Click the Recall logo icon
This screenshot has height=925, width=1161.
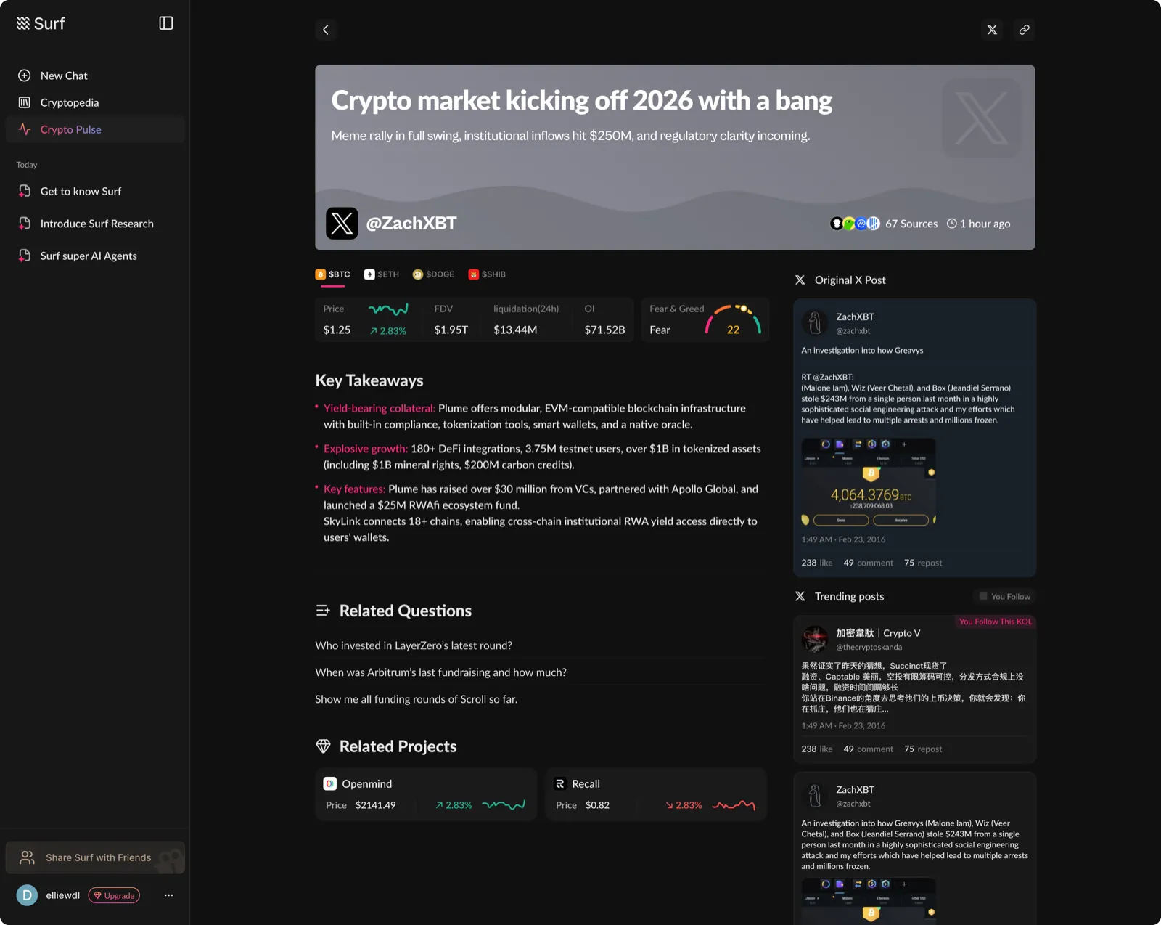pos(559,783)
